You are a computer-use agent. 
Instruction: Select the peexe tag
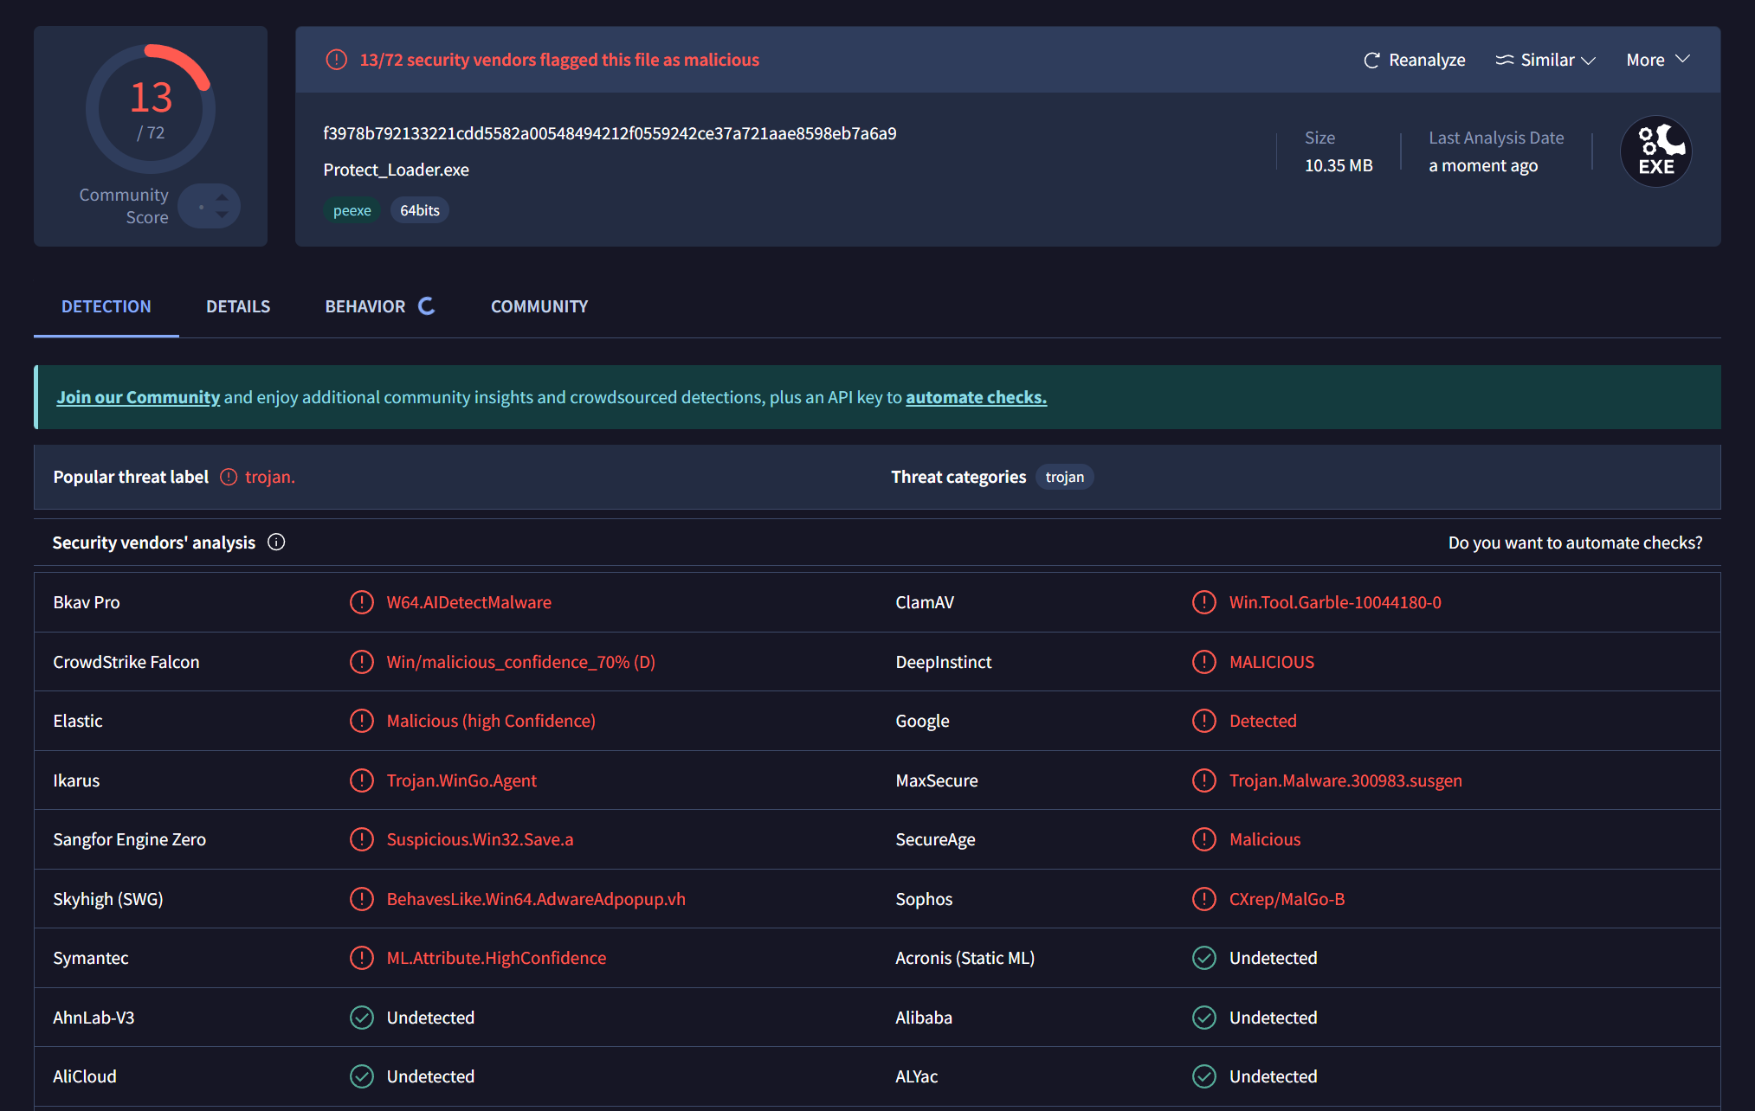tap(352, 210)
